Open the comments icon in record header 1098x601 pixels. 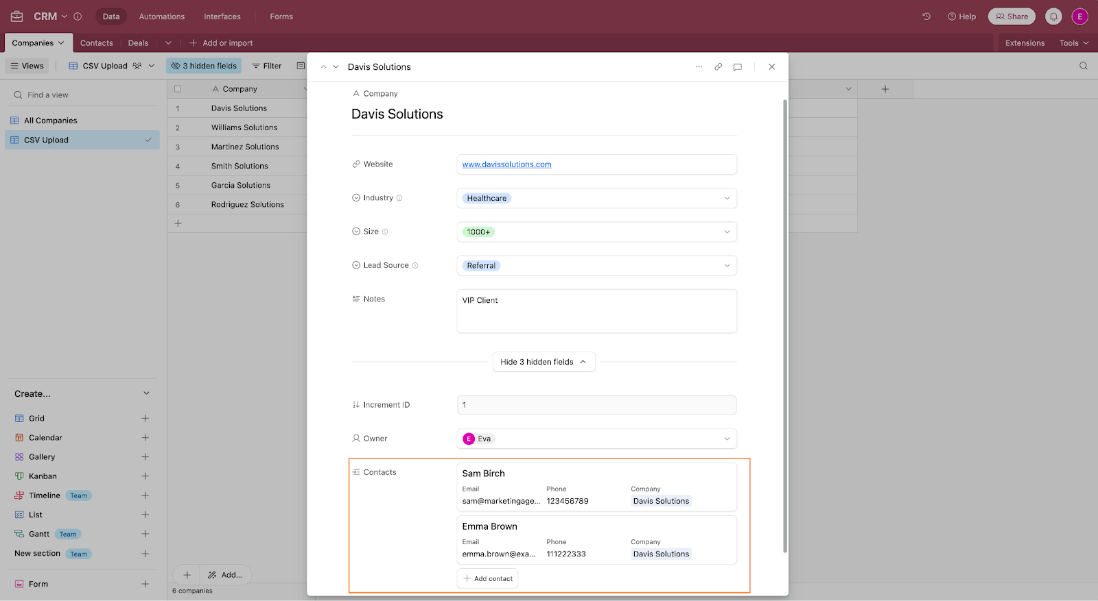(737, 66)
